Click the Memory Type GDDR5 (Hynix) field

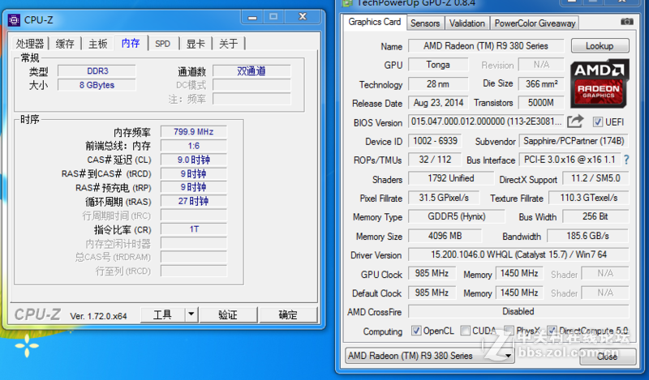coord(457,216)
